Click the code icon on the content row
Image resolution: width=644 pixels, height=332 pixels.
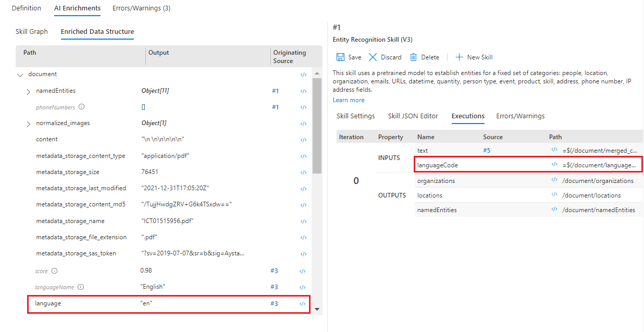tap(303, 140)
